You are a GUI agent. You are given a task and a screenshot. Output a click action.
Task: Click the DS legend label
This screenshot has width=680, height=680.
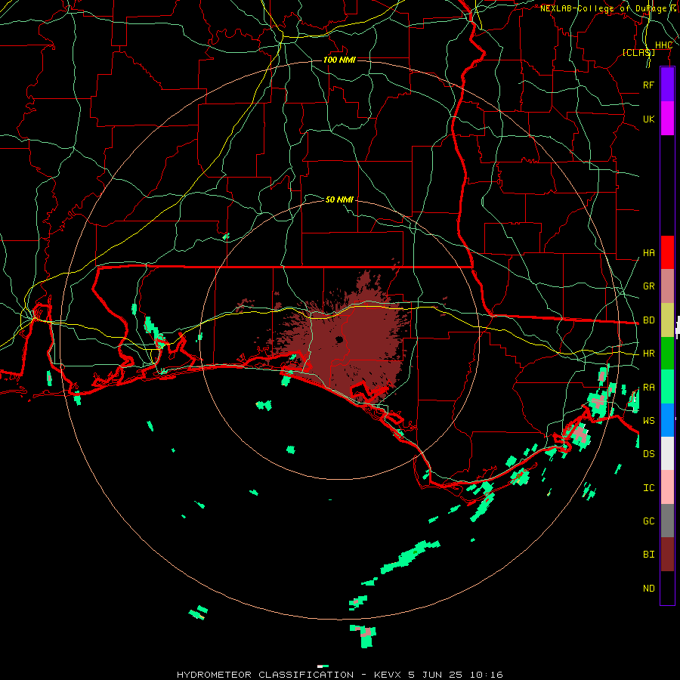click(648, 454)
